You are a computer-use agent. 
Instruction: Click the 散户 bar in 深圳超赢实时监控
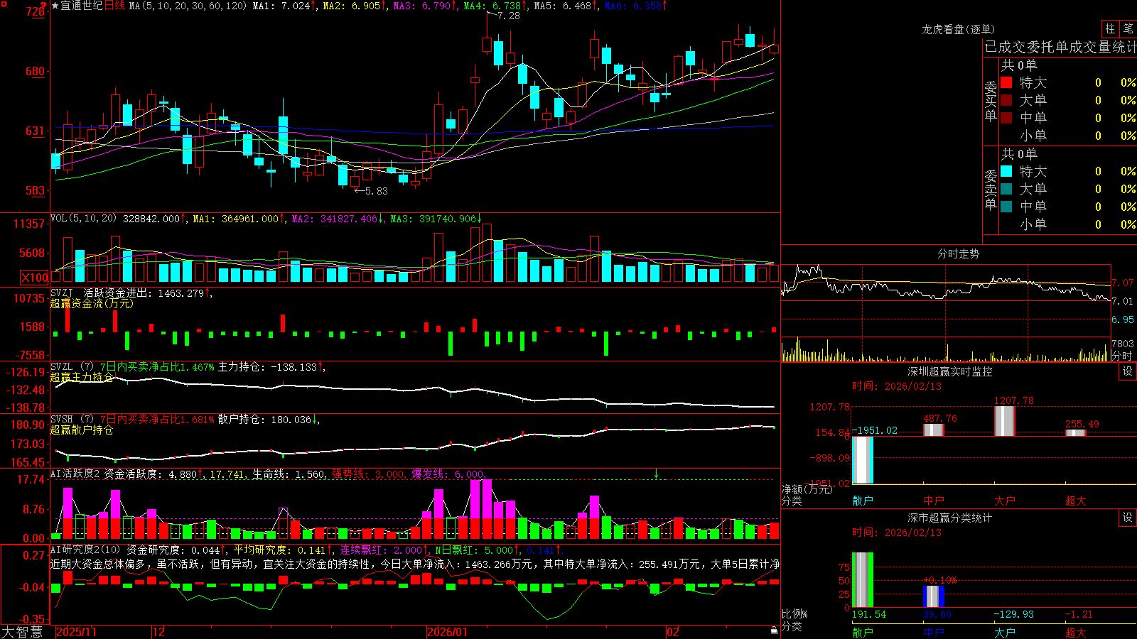[862, 459]
